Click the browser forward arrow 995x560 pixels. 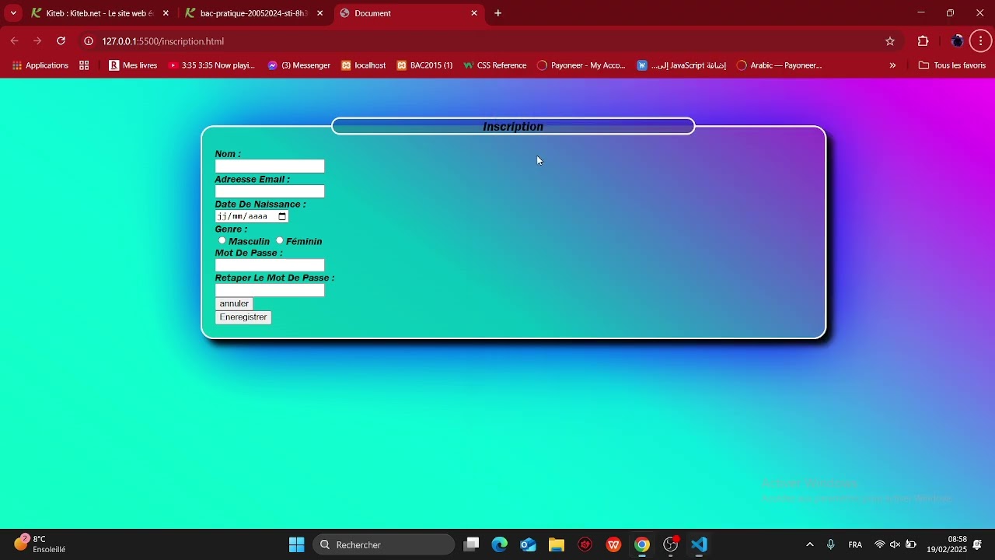(37, 41)
